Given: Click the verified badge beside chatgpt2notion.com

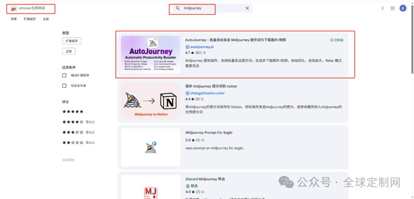Looking at the screenshot, I should pos(187,93).
